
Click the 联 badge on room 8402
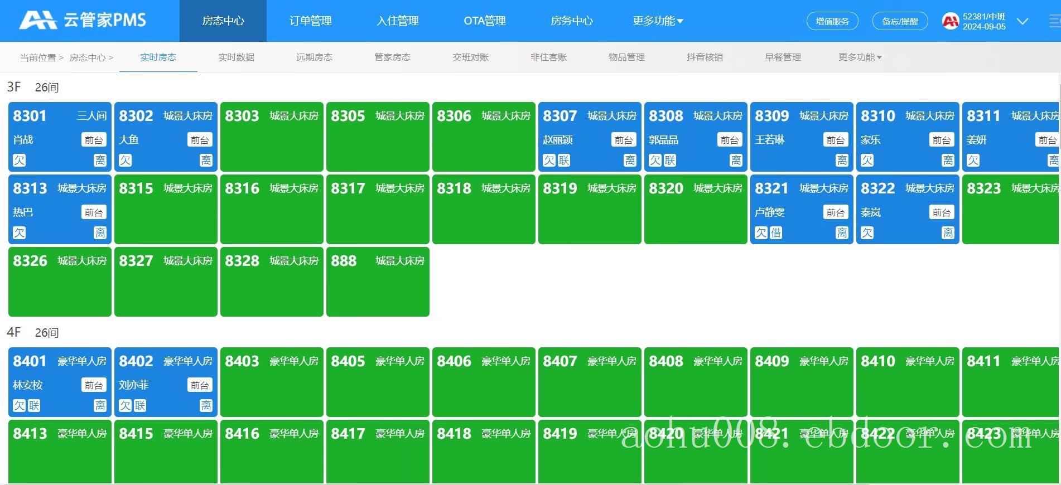[140, 406]
